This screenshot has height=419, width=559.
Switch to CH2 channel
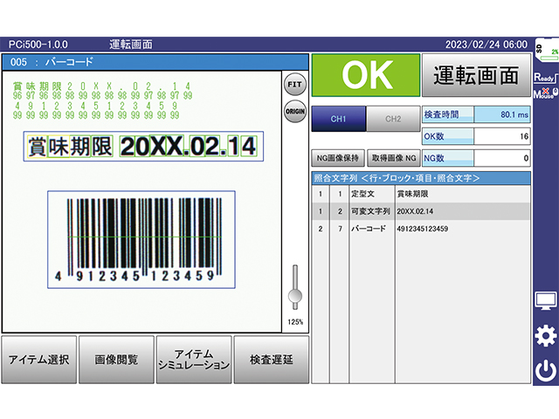pyautogui.click(x=393, y=119)
